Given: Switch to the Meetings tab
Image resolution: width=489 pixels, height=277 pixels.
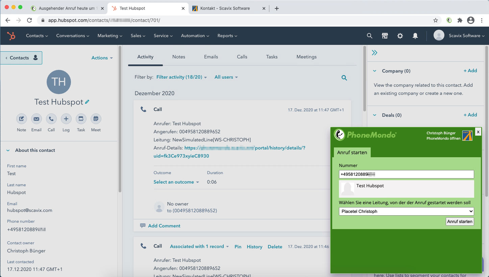Looking at the screenshot, I should click(307, 57).
